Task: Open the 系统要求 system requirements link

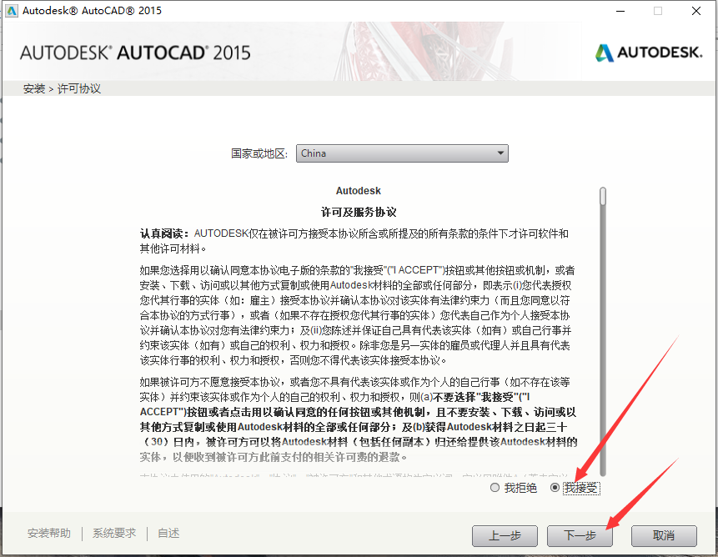Action: 114,533
